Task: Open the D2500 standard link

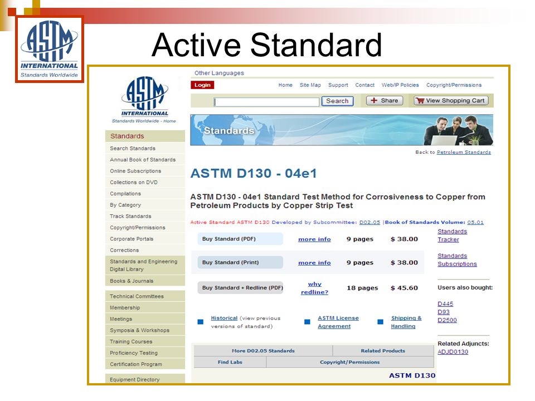Action: pos(447,320)
